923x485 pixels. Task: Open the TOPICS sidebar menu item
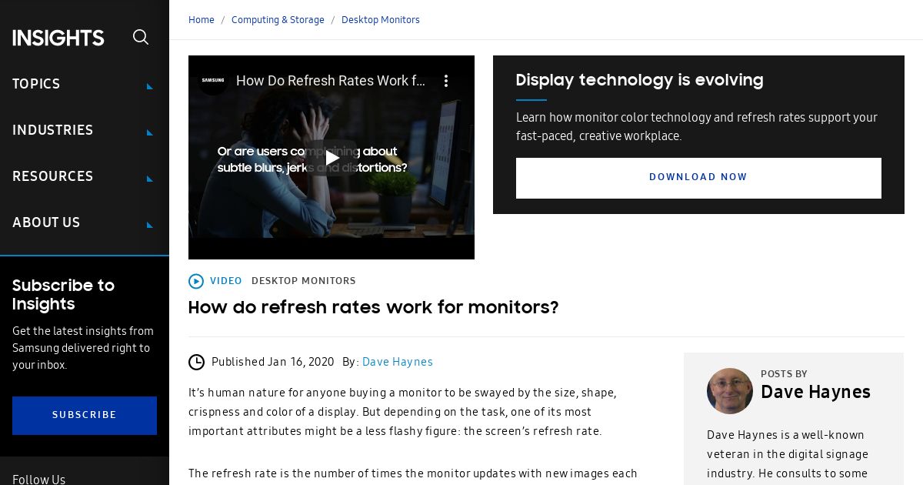tap(36, 84)
